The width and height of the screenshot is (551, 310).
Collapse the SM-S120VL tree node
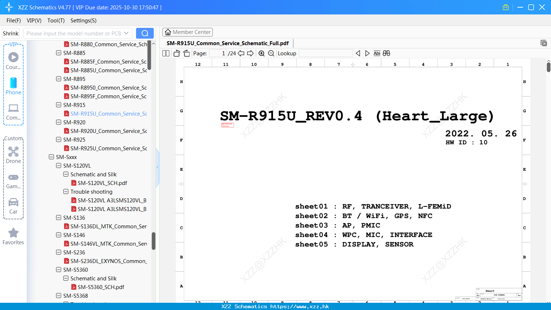[x=59, y=165]
